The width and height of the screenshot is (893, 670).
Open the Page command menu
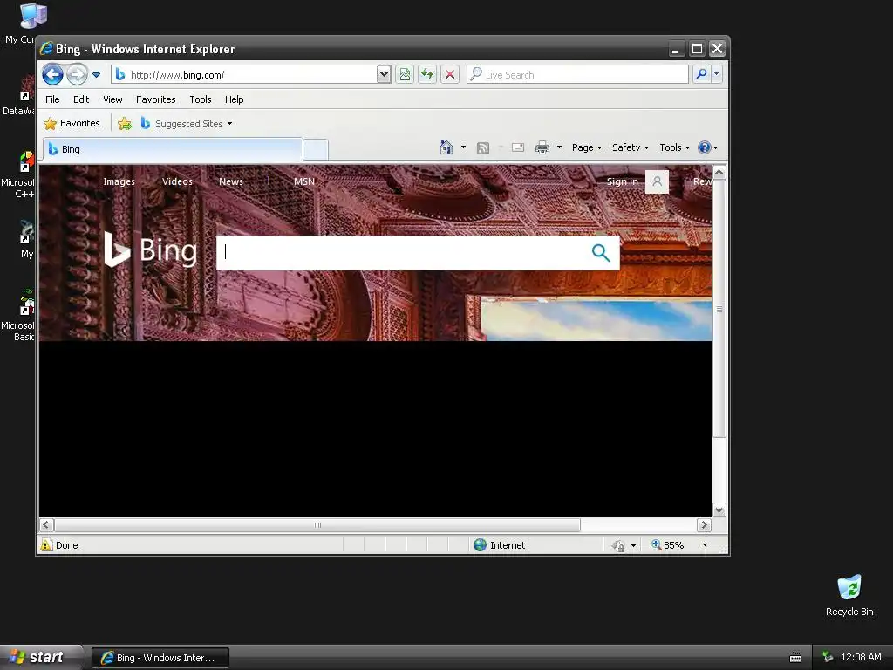point(587,147)
